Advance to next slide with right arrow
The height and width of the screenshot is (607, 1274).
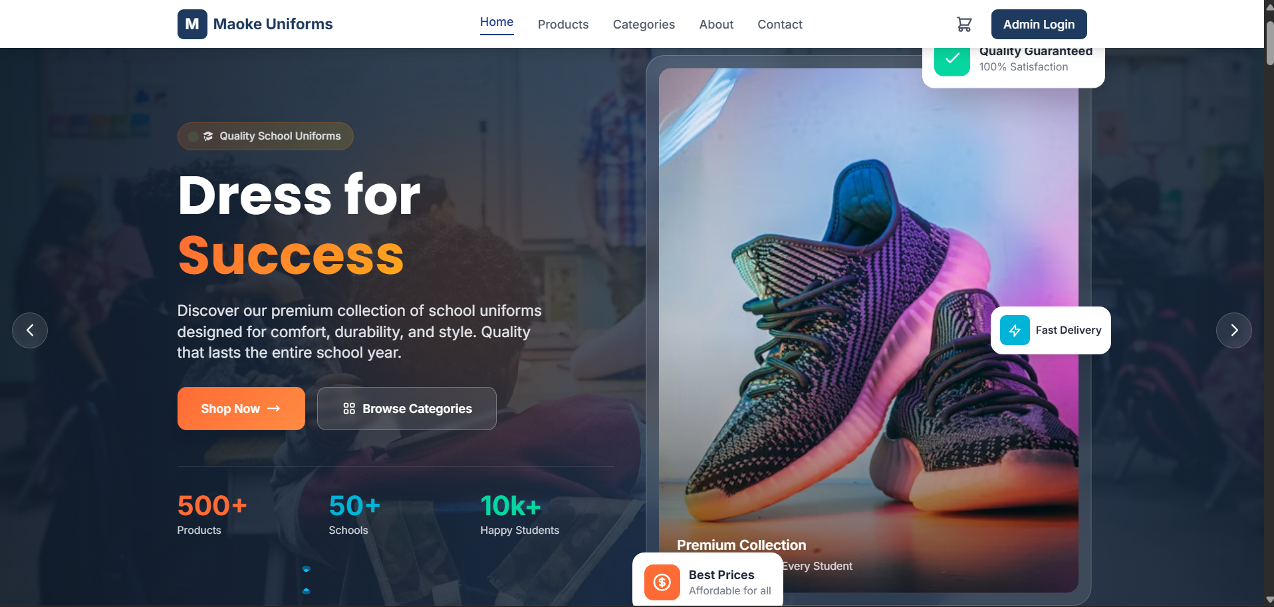pos(1234,330)
